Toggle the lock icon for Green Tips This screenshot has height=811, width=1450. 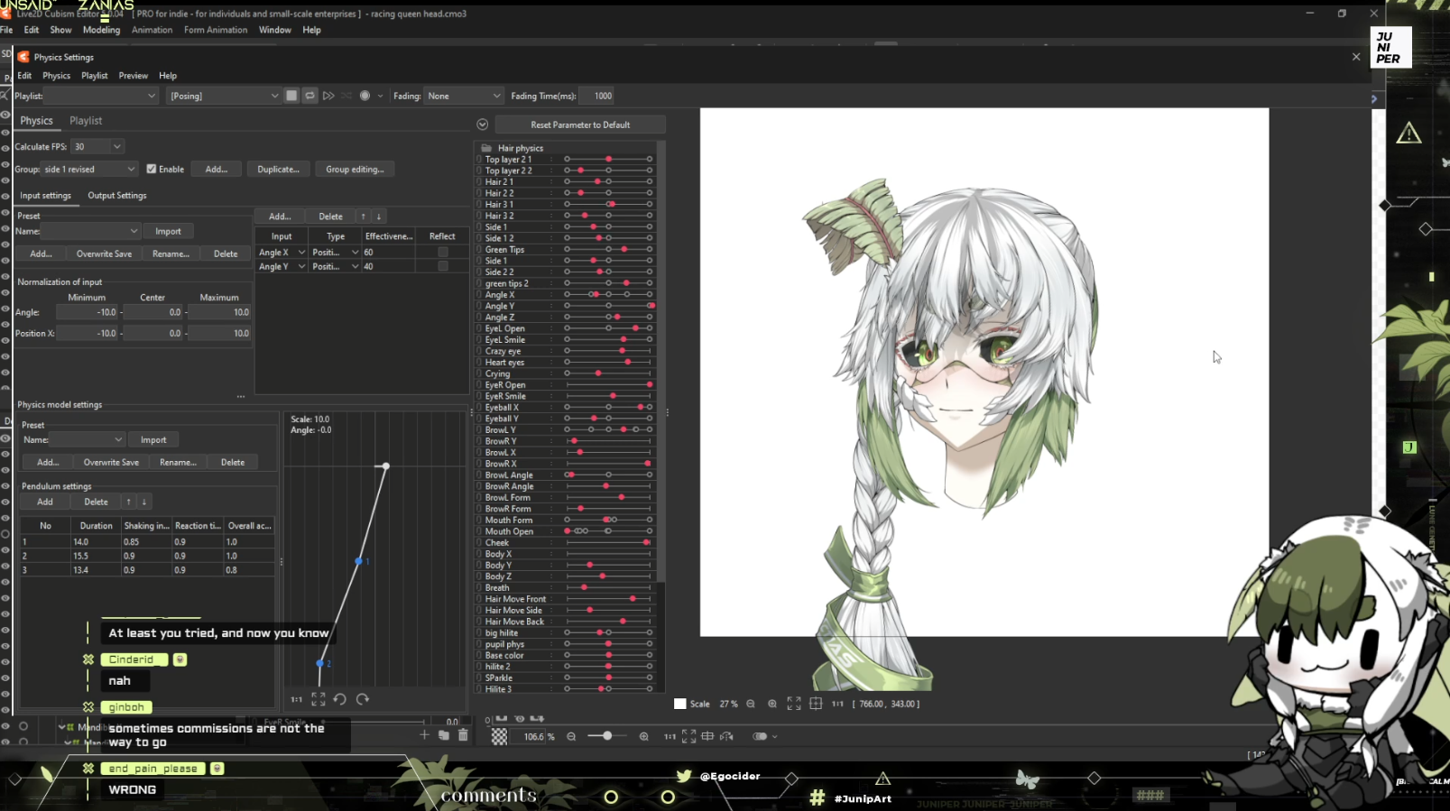(479, 249)
